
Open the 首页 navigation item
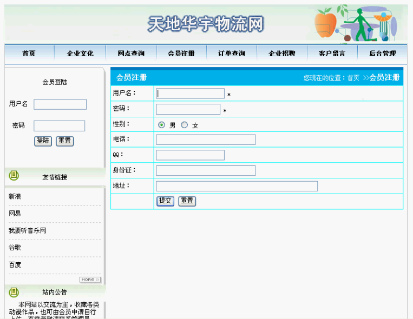click(x=29, y=54)
